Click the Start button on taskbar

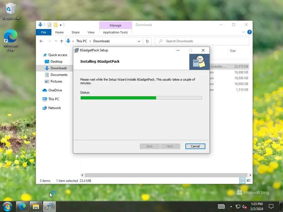tap(7, 206)
